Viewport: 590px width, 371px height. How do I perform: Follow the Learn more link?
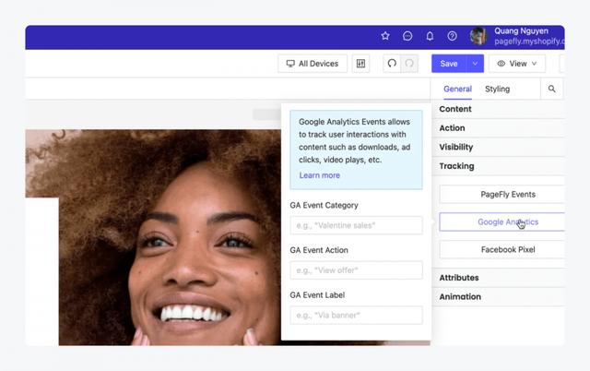319,175
